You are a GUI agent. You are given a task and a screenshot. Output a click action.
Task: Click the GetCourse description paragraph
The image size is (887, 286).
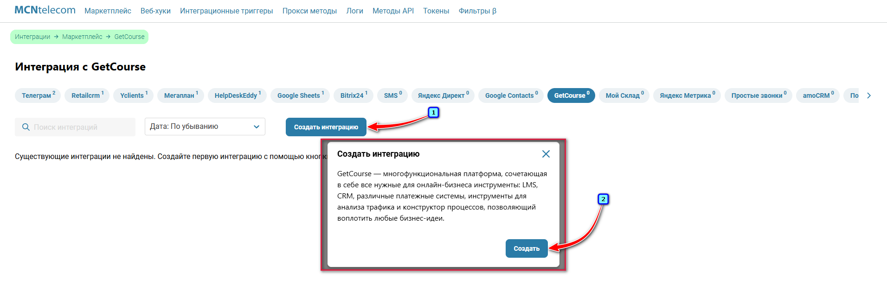(x=442, y=196)
